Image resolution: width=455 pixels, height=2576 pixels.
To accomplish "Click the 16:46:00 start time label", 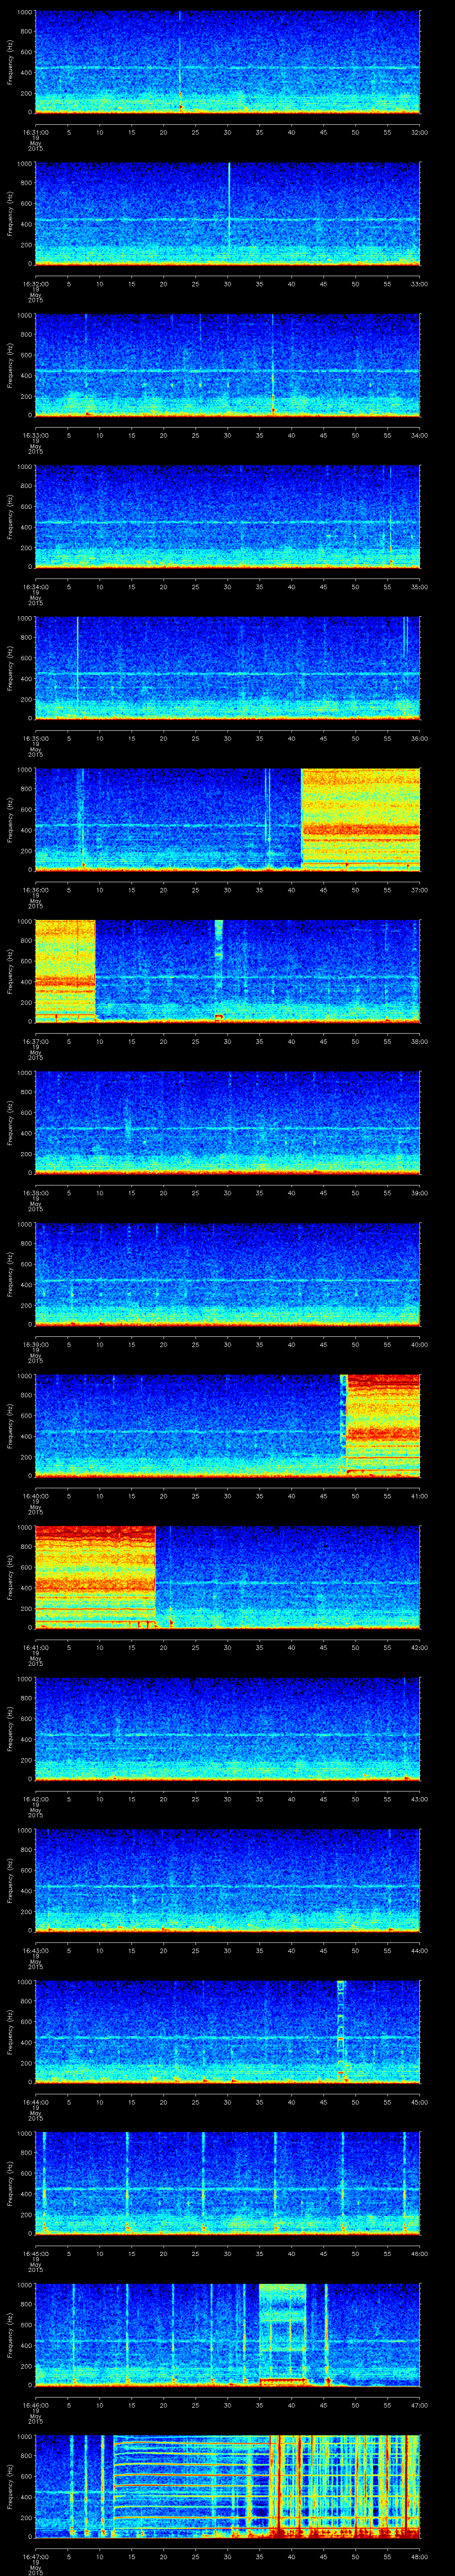I will pyautogui.click(x=36, y=2405).
